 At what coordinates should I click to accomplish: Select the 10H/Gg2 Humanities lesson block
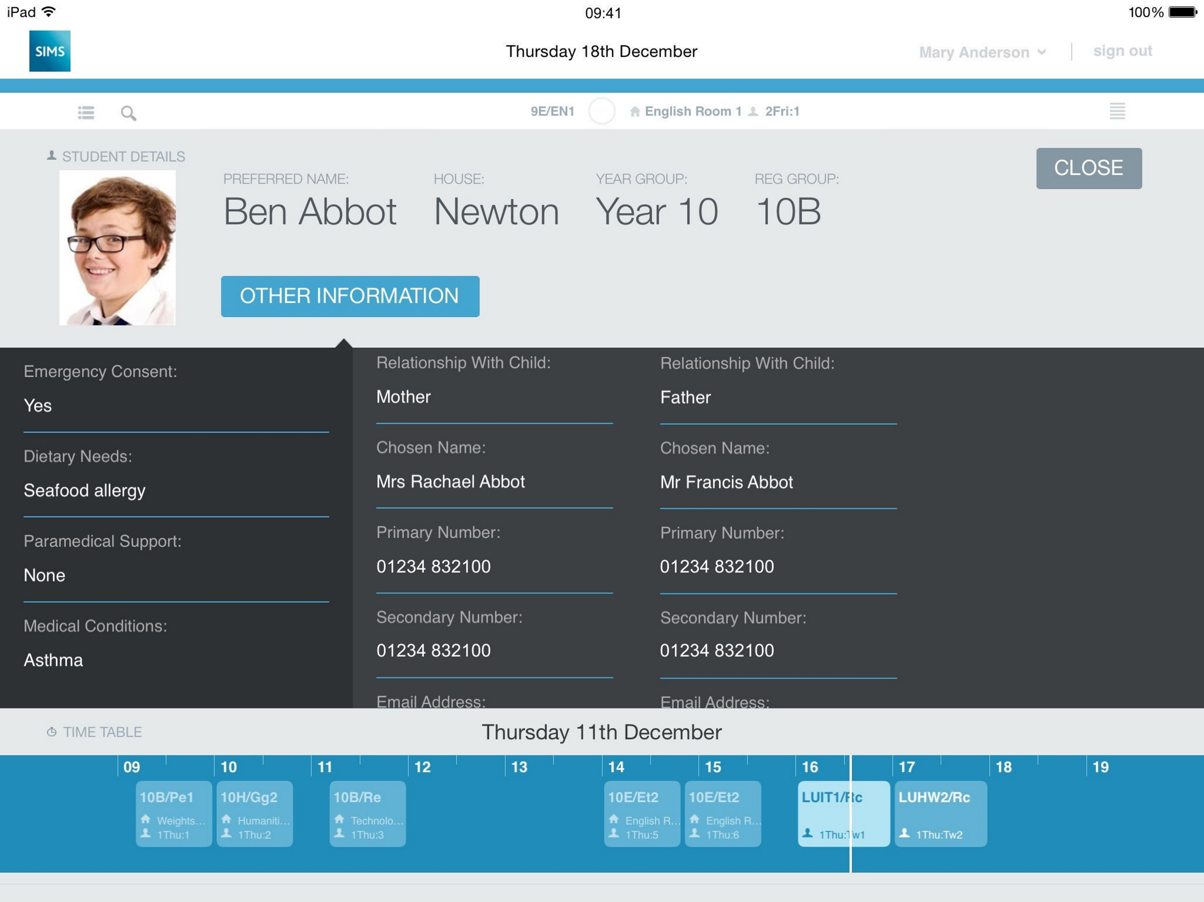(255, 814)
